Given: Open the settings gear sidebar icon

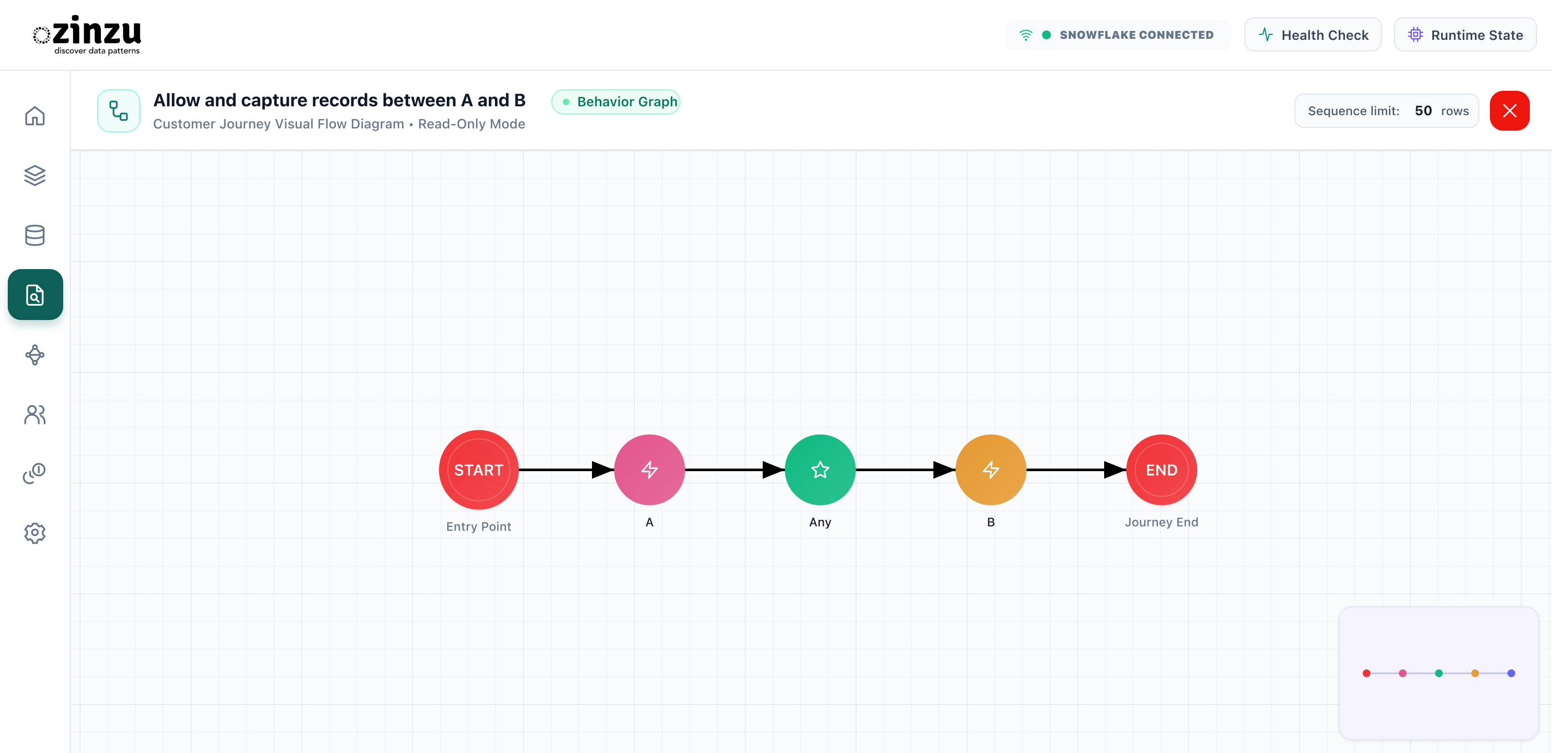Looking at the screenshot, I should tap(35, 533).
